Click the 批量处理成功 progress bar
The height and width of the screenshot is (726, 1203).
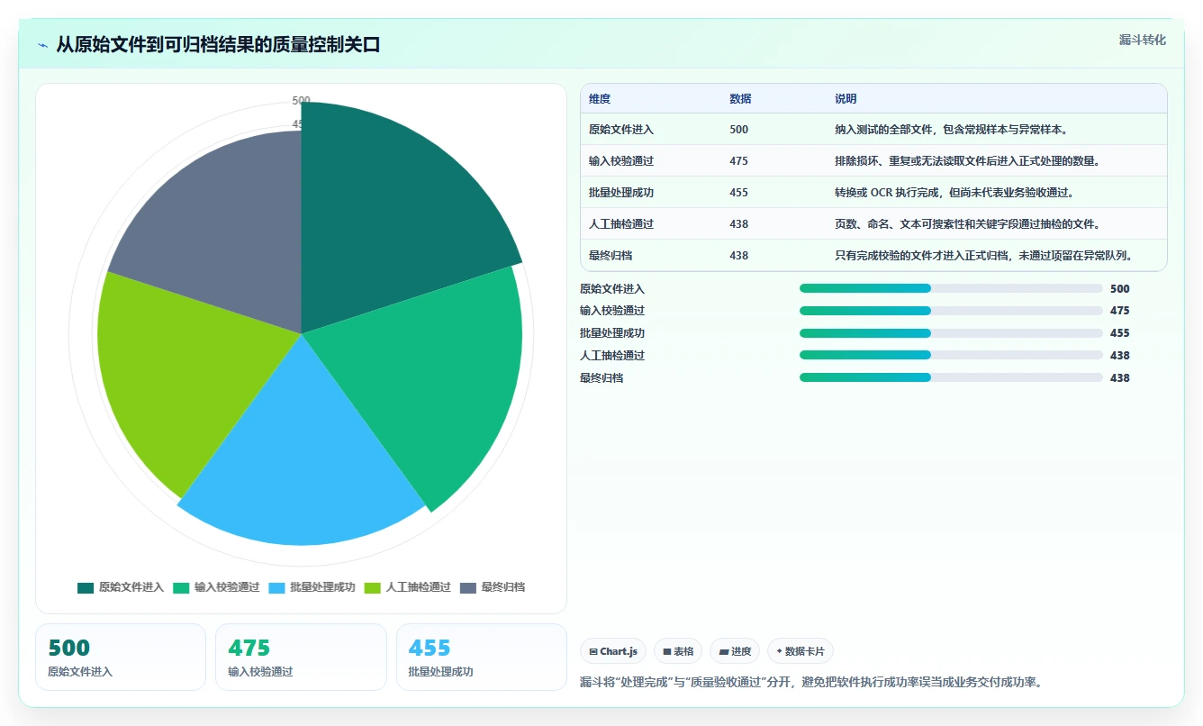951,333
